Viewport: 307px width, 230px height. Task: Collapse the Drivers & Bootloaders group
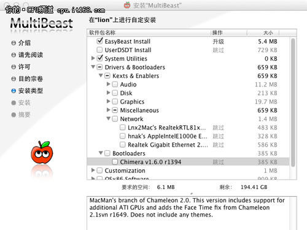coord(93,67)
